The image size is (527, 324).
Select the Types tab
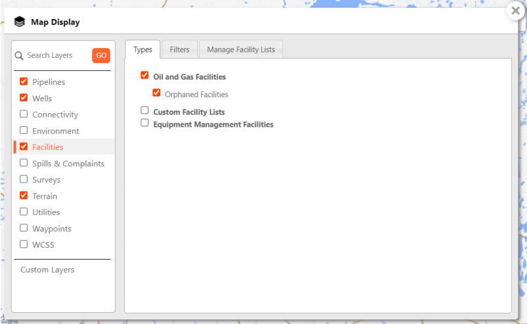pos(143,50)
